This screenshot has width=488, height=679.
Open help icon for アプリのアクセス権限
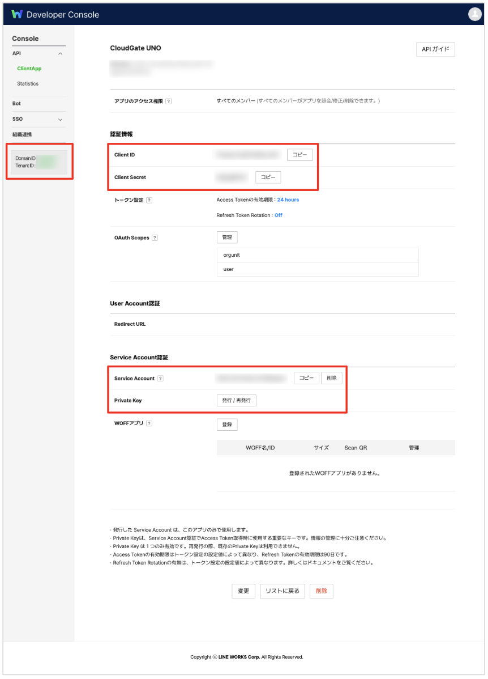point(169,101)
